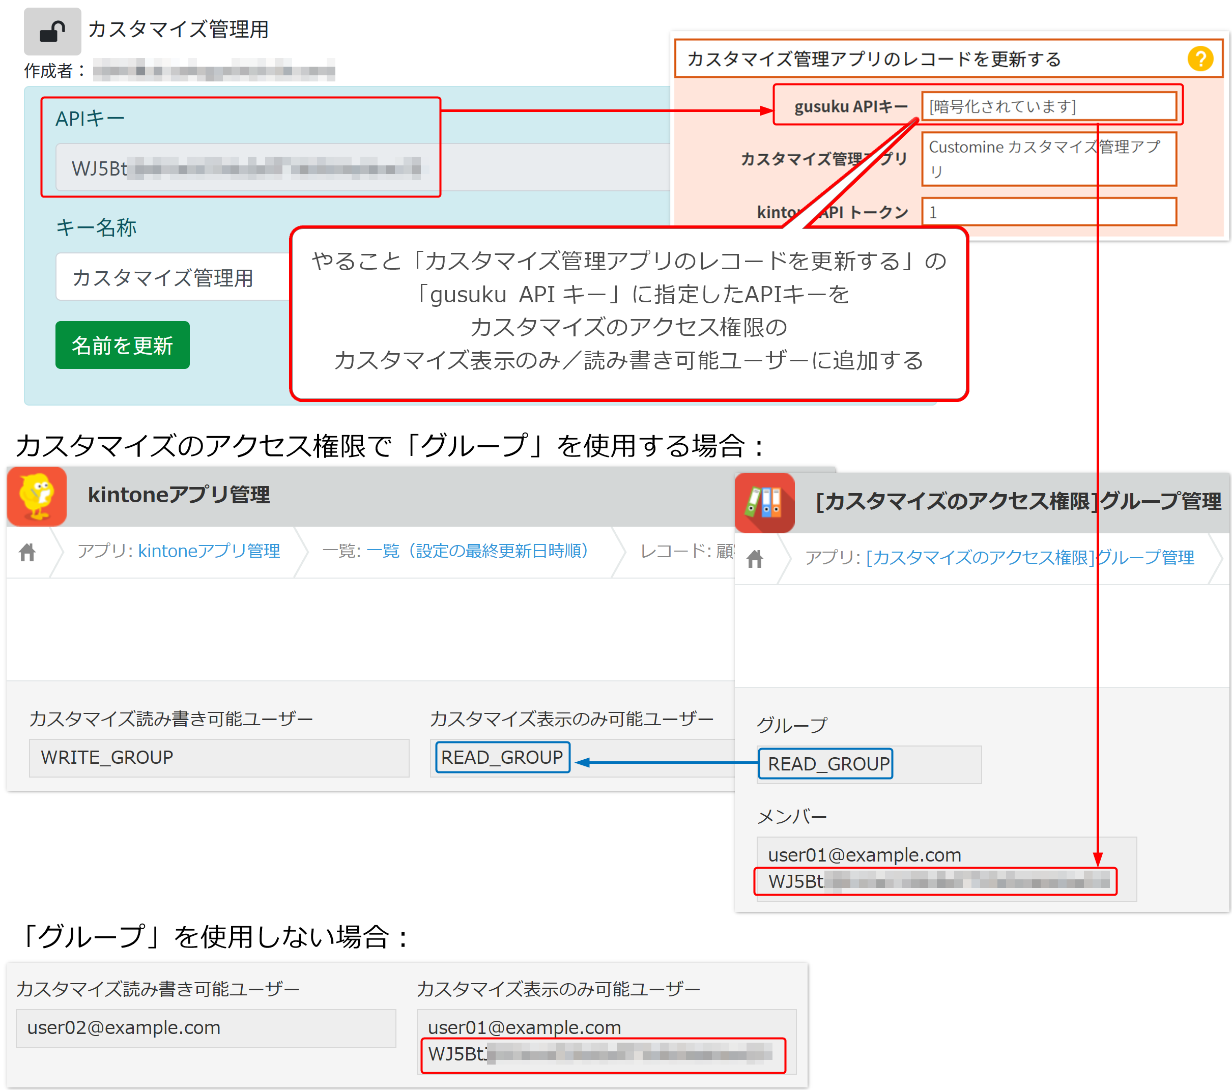Click the group management binders icon
Screen dimensions: 1232x1090
tap(764, 502)
